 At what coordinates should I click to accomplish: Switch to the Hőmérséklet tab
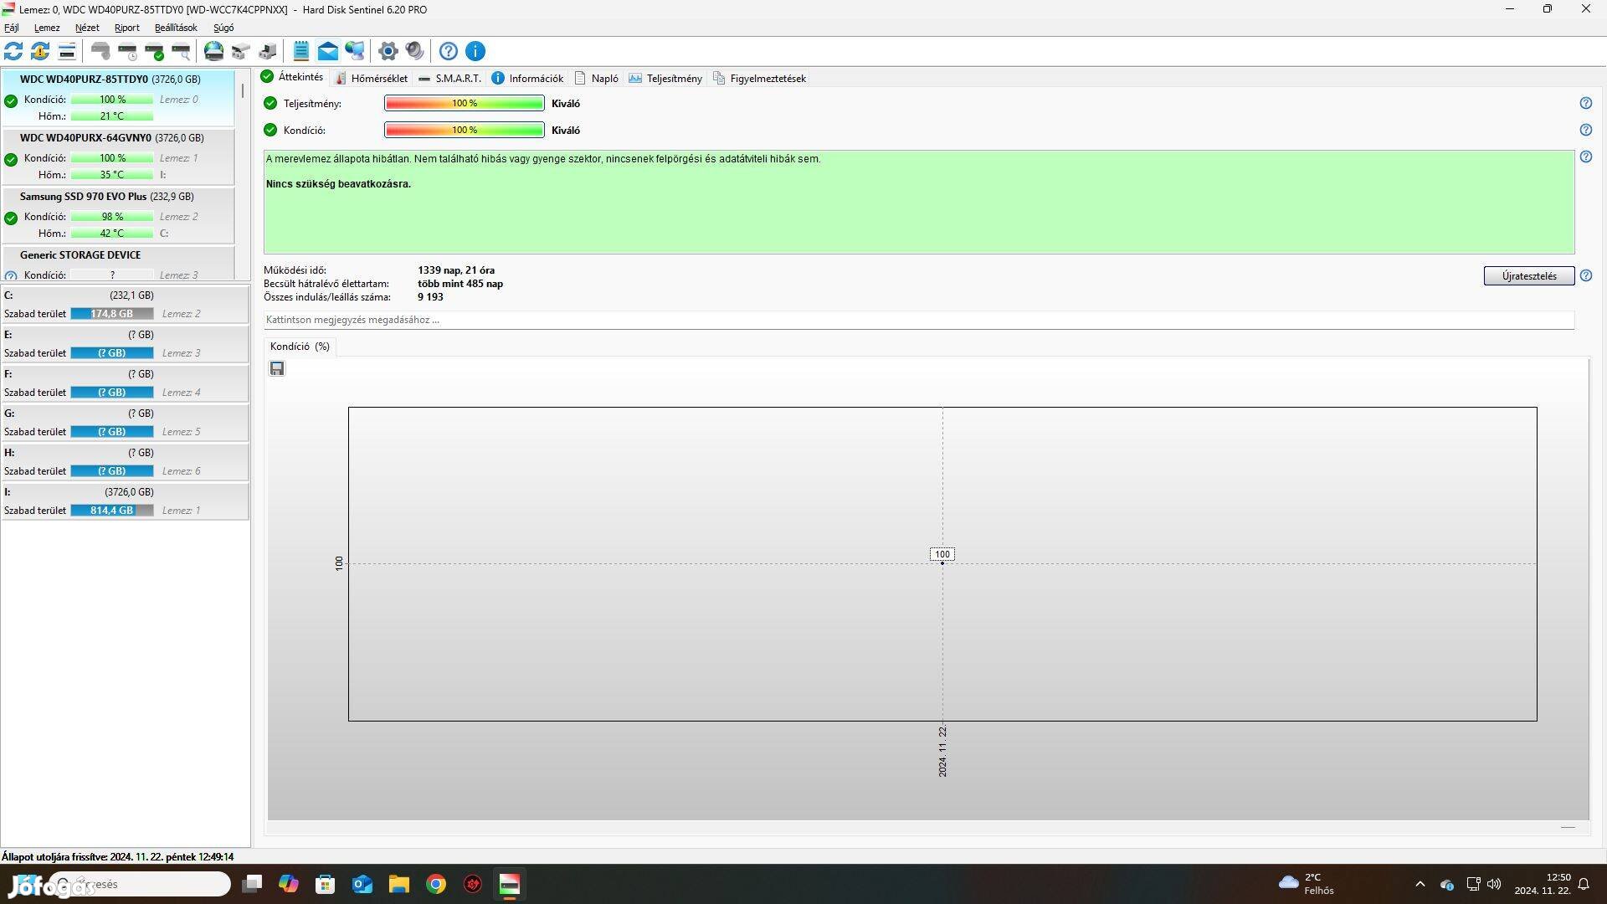[x=372, y=78]
